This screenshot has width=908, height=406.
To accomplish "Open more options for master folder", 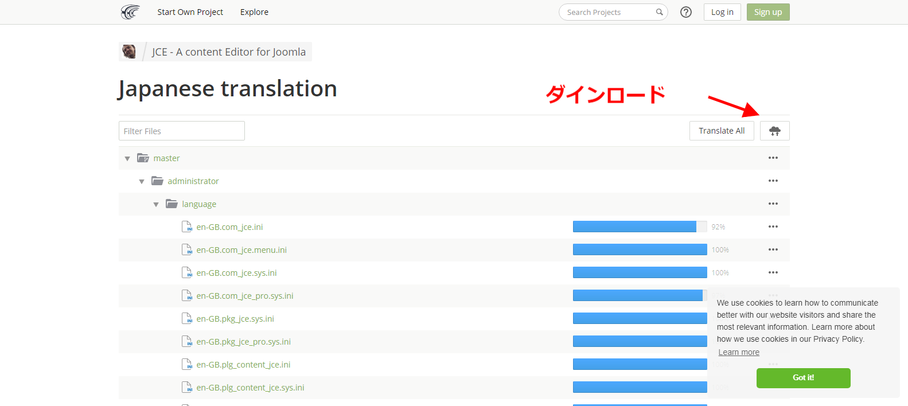I will click(x=773, y=158).
